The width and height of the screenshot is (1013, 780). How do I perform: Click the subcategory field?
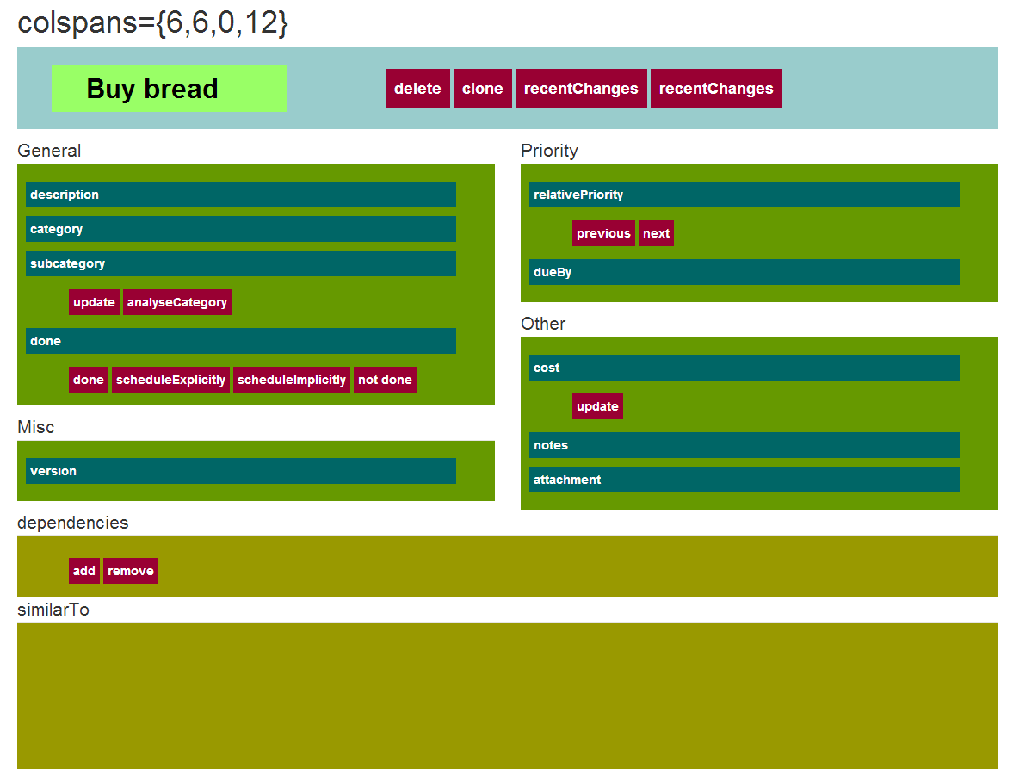(x=241, y=263)
